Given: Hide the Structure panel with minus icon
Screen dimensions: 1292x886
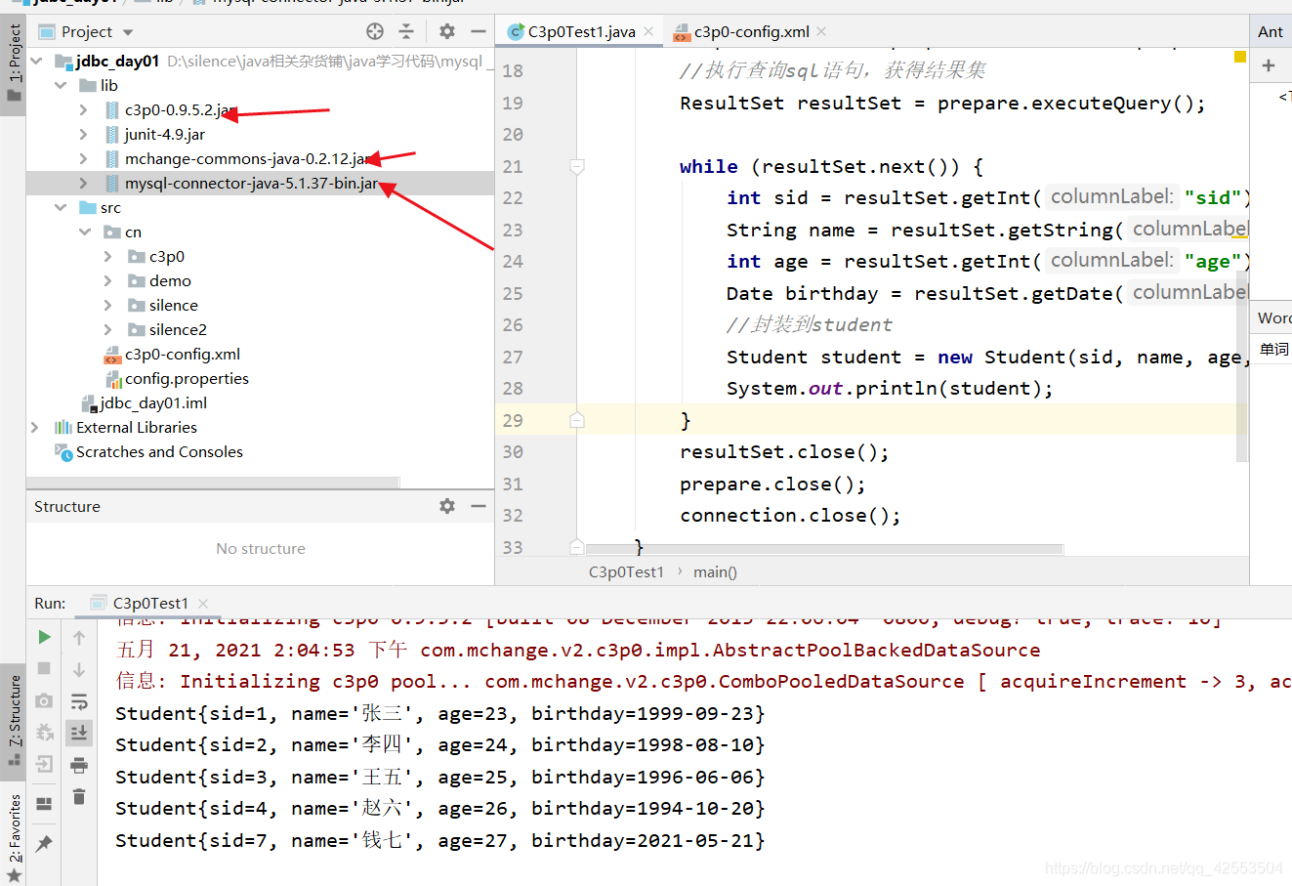Looking at the screenshot, I should 478,506.
